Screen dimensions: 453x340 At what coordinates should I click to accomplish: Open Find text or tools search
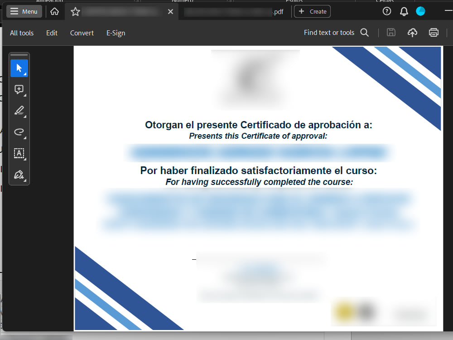(x=365, y=33)
